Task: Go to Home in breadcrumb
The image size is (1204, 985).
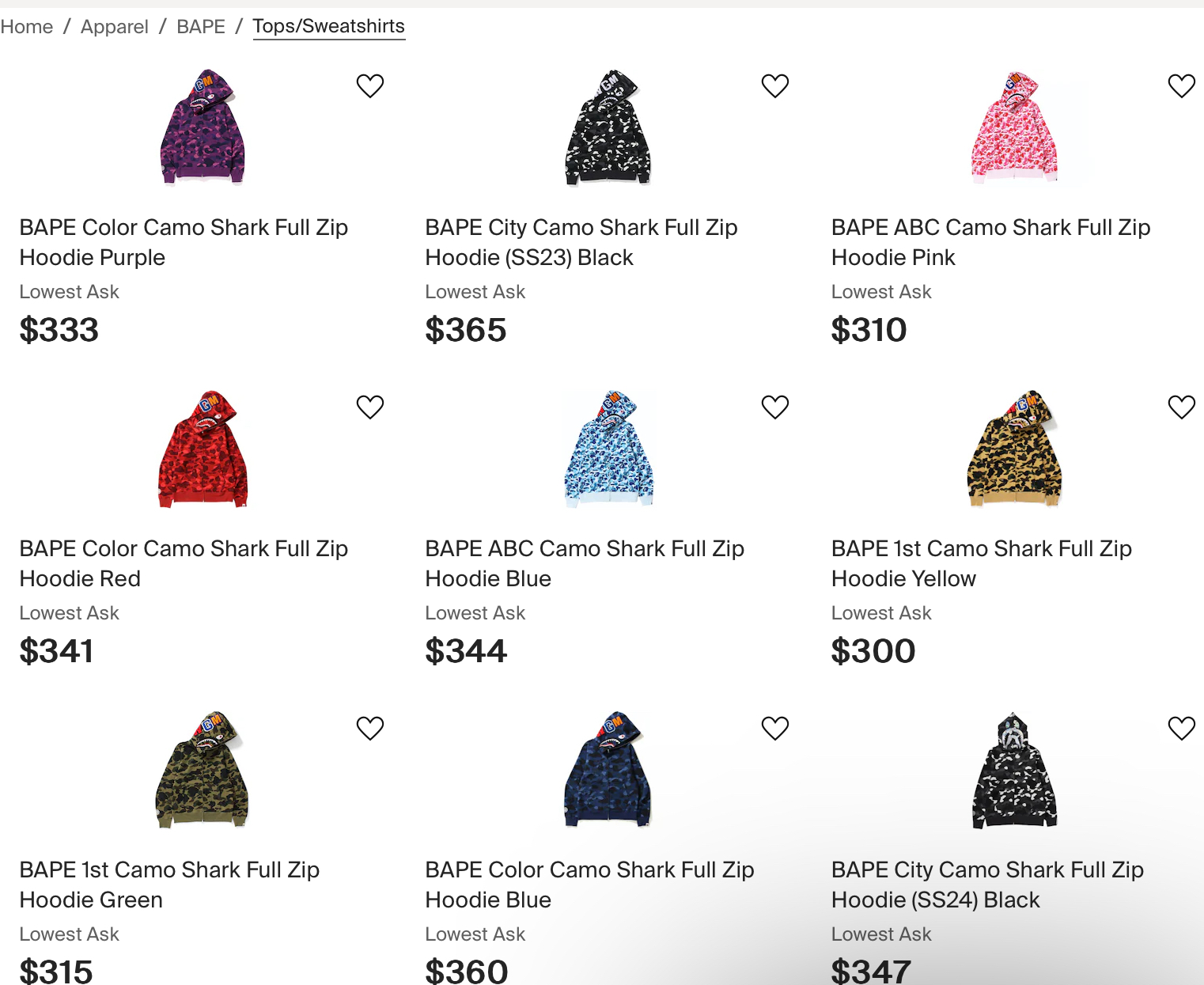Action: (x=27, y=27)
